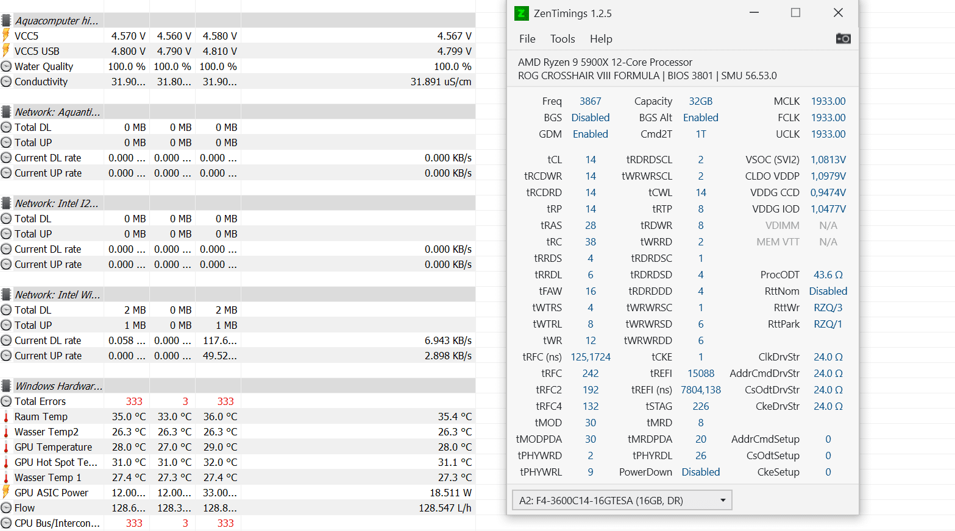Click the Network Intel I2 group icon
Viewport: 955px width, 531px height.
pyautogui.click(x=6, y=203)
